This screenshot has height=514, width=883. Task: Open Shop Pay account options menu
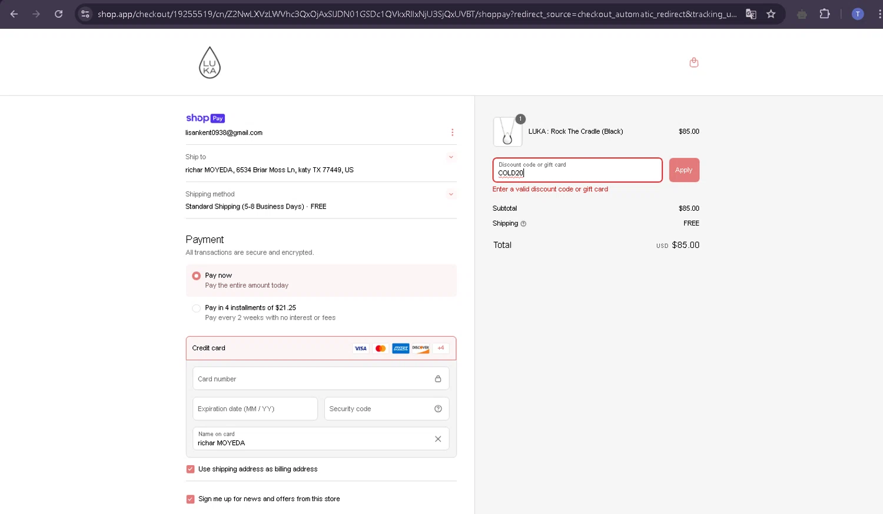point(452,132)
